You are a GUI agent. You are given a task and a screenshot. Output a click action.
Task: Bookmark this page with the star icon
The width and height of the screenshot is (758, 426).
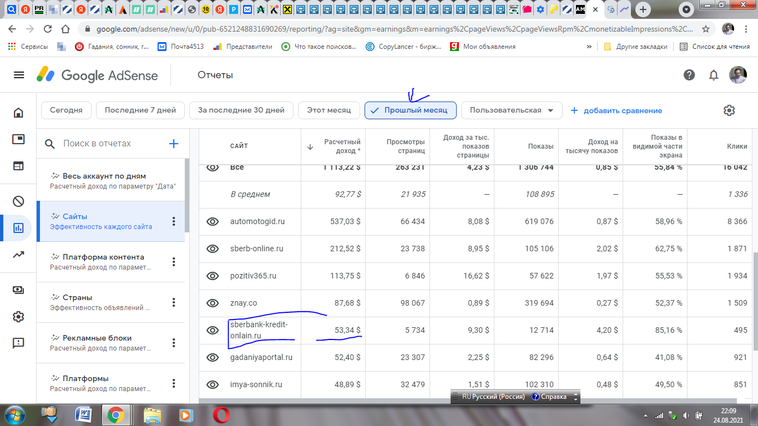(x=706, y=29)
